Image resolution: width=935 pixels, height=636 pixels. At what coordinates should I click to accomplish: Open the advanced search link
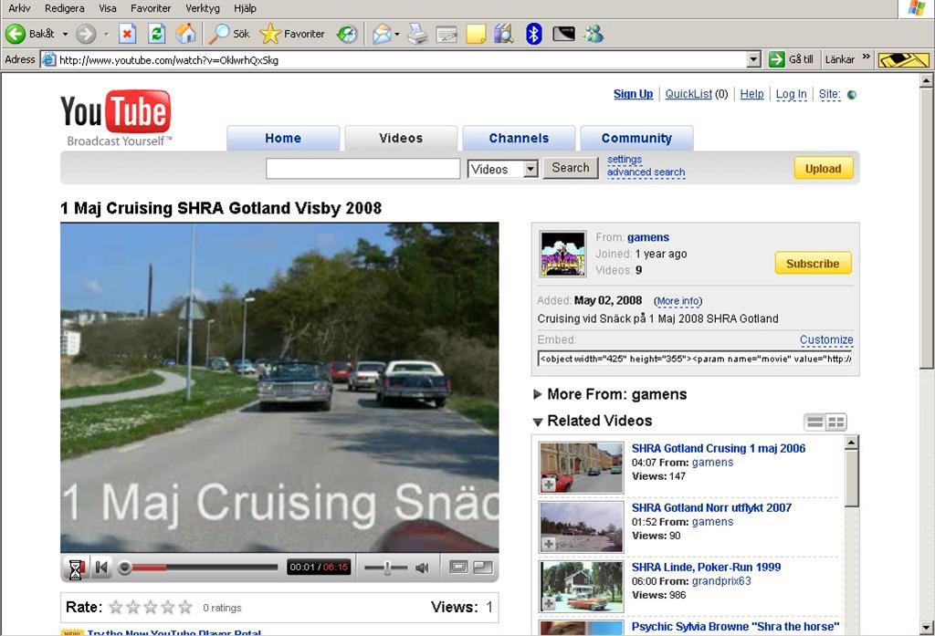click(646, 172)
